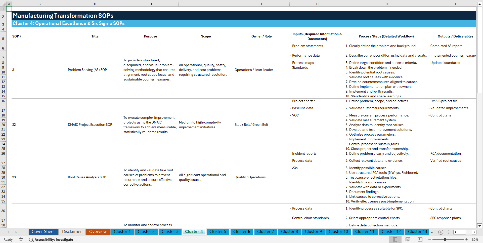Click the sheet tab options dotted handle
Screen dimensions: 483x243
[x=449, y=232]
